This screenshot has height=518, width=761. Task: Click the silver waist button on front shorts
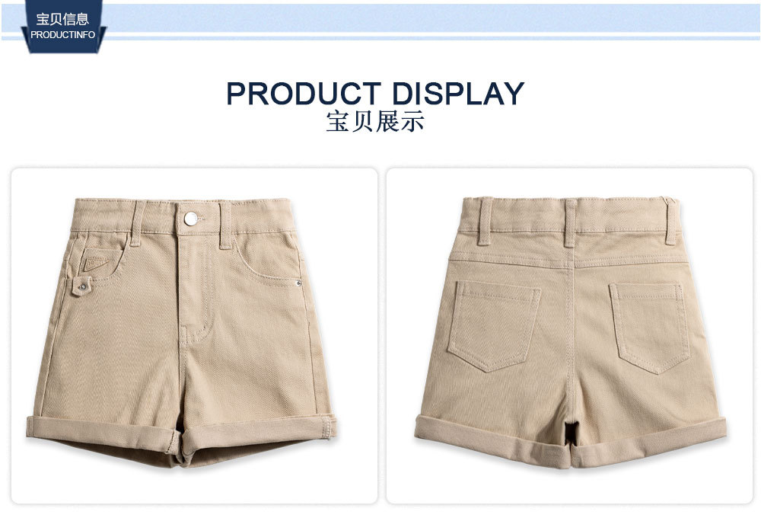[x=191, y=219]
